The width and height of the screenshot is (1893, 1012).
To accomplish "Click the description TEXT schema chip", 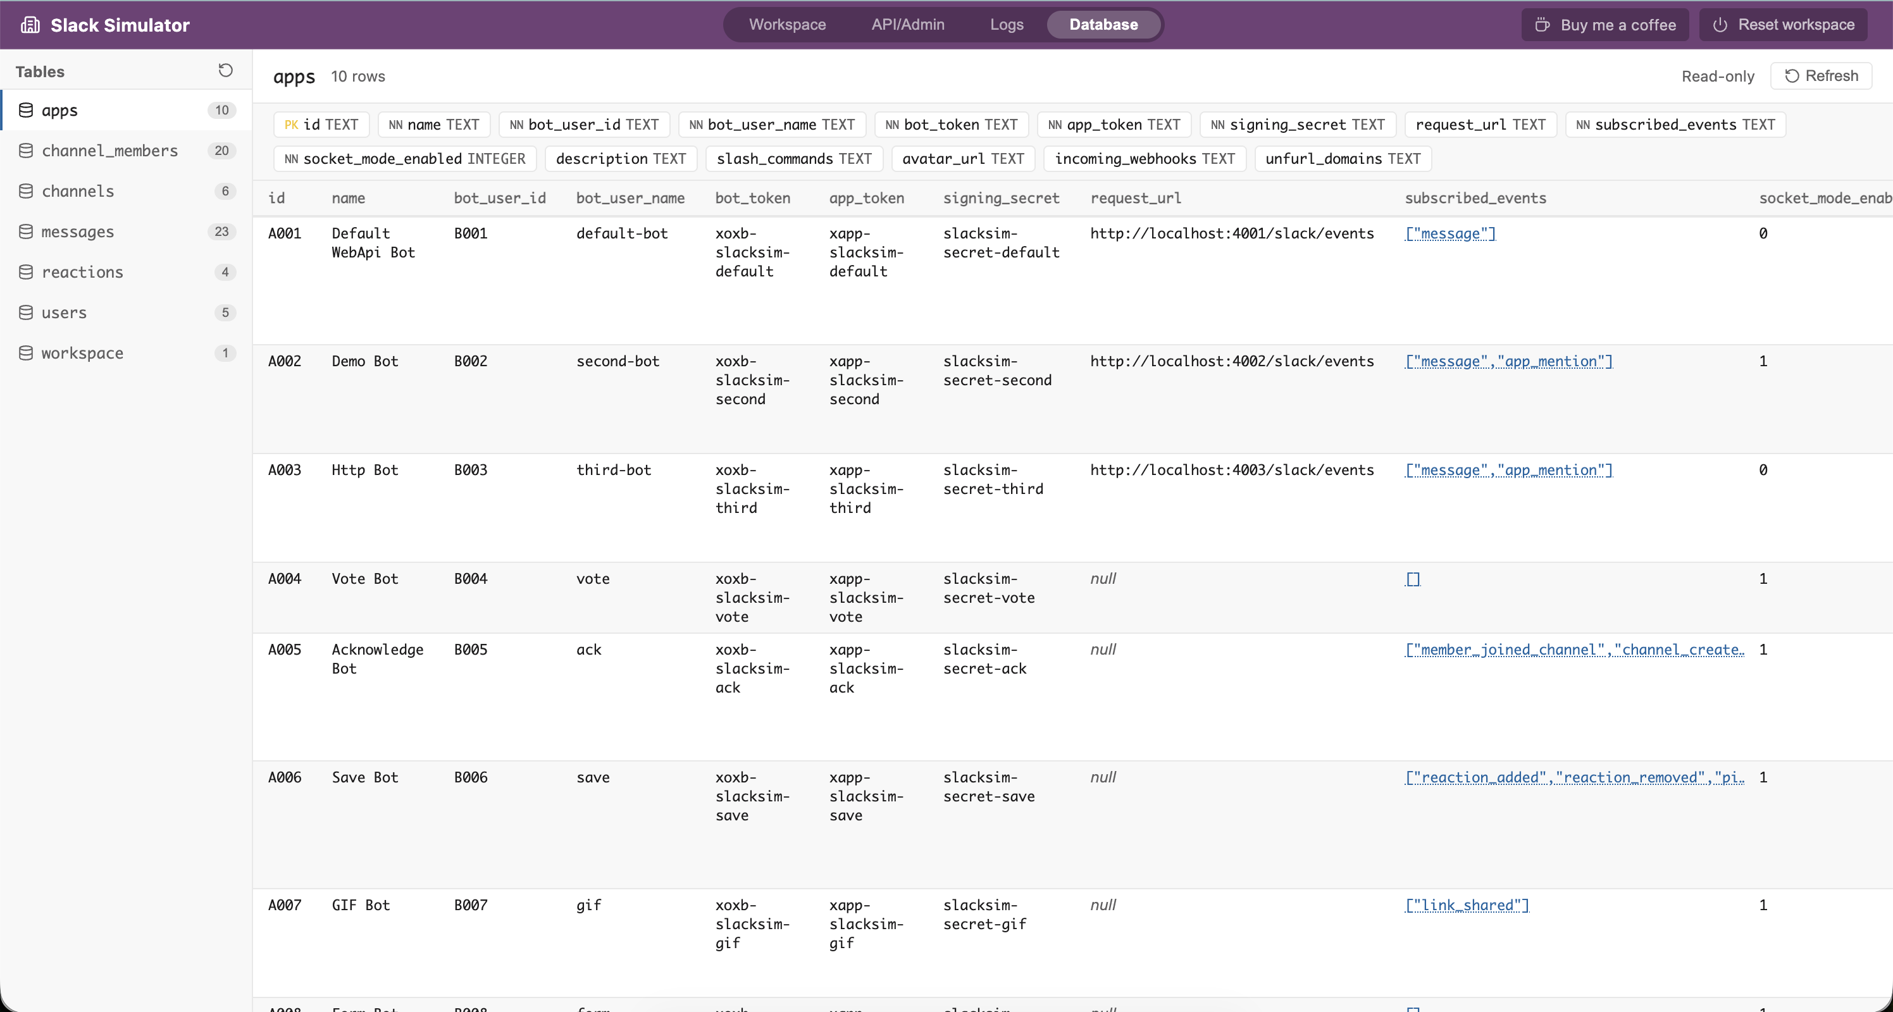I will point(621,159).
